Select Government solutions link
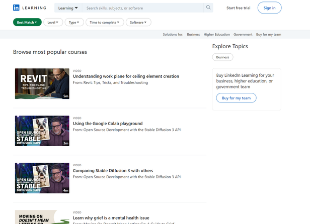Image resolution: width=310 pixels, height=224 pixels. pyautogui.click(x=243, y=35)
